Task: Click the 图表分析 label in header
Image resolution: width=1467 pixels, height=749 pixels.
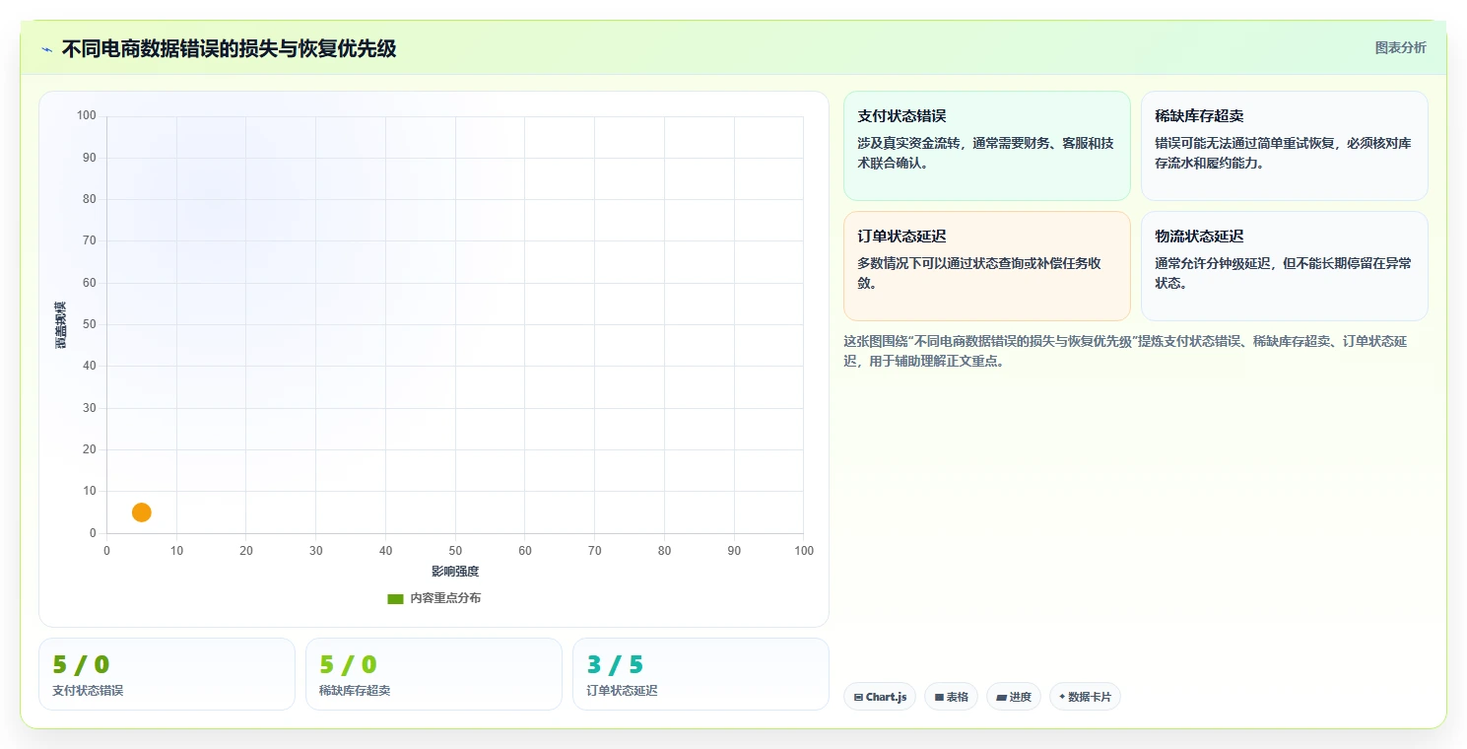Action: (x=1400, y=48)
